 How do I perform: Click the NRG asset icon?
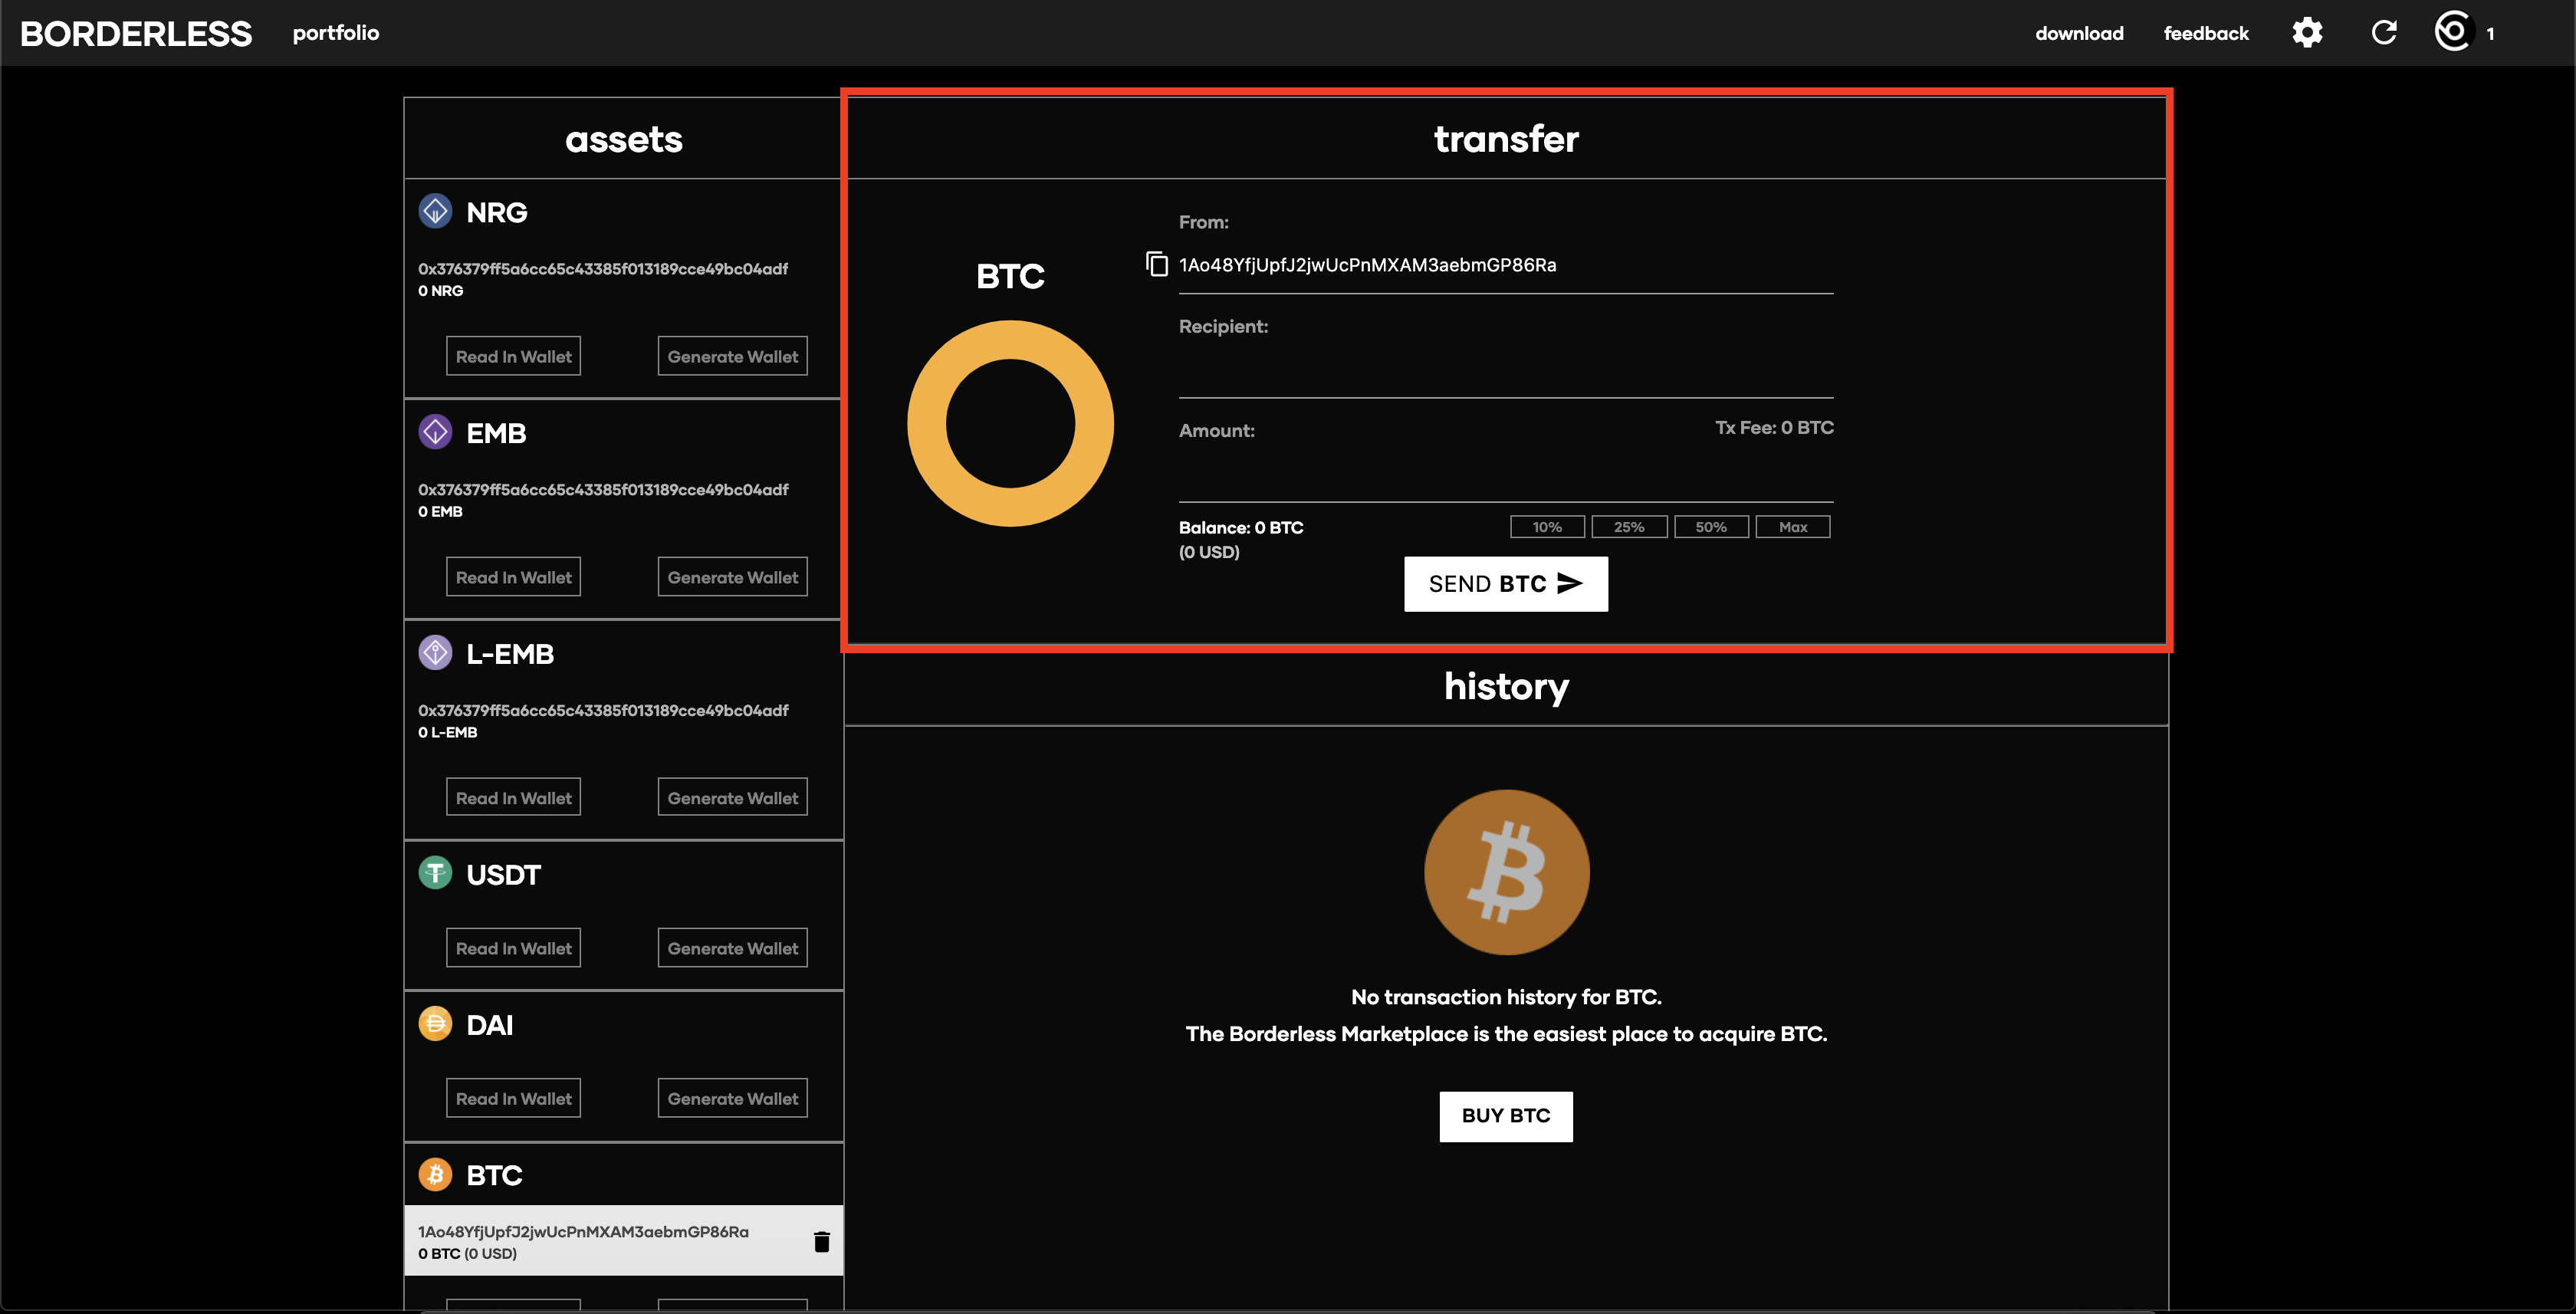click(x=435, y=211)
